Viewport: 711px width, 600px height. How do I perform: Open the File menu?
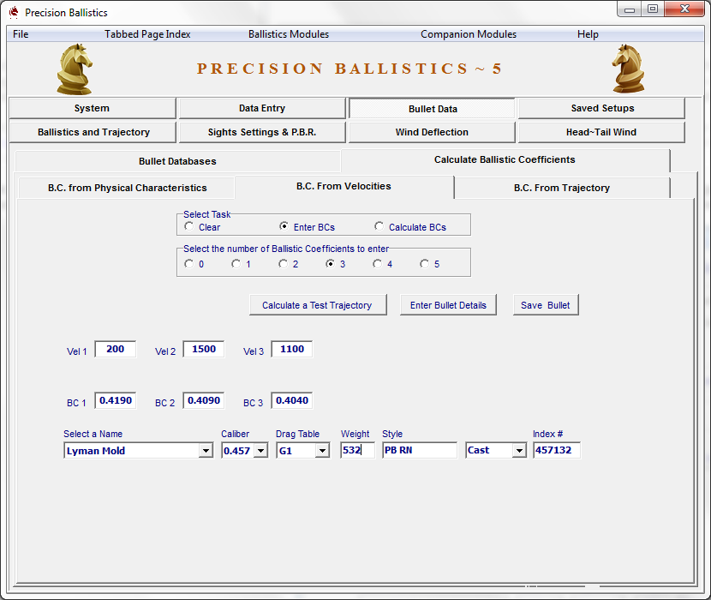click(x=21, y=34)
